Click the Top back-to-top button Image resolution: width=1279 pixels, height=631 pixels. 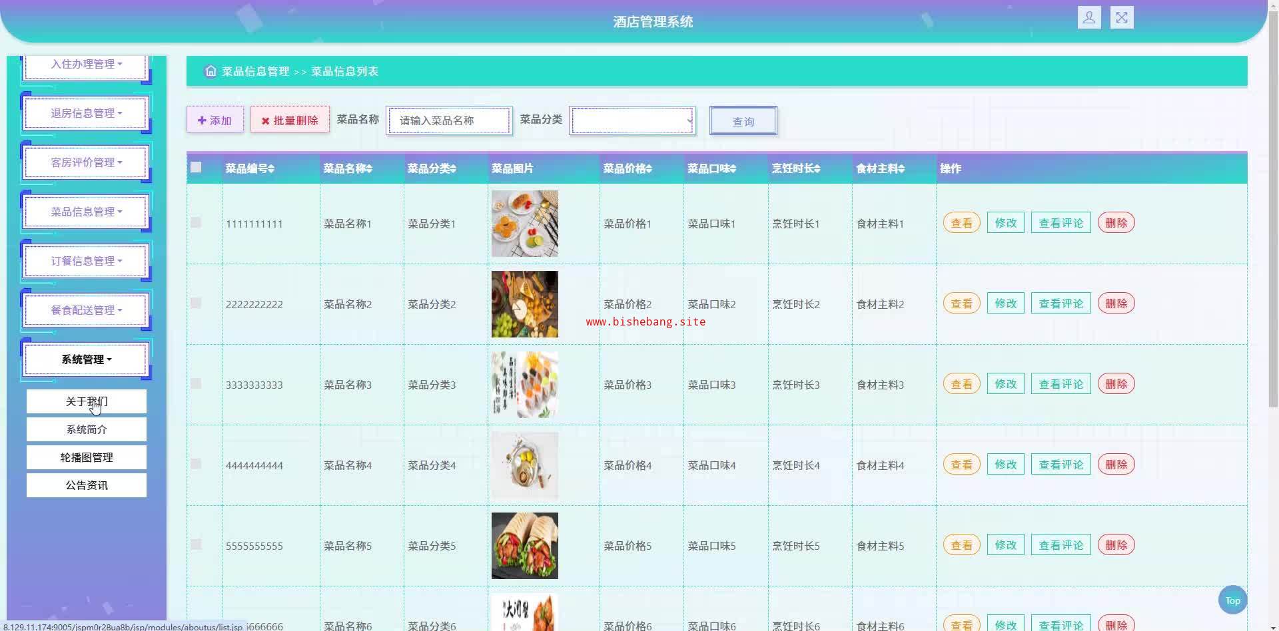[x=1232, y=600]
